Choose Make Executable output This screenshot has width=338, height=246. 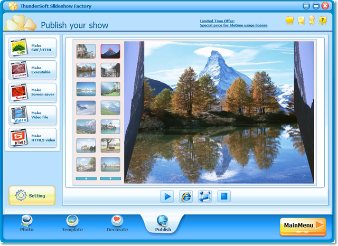pos(32,70)
